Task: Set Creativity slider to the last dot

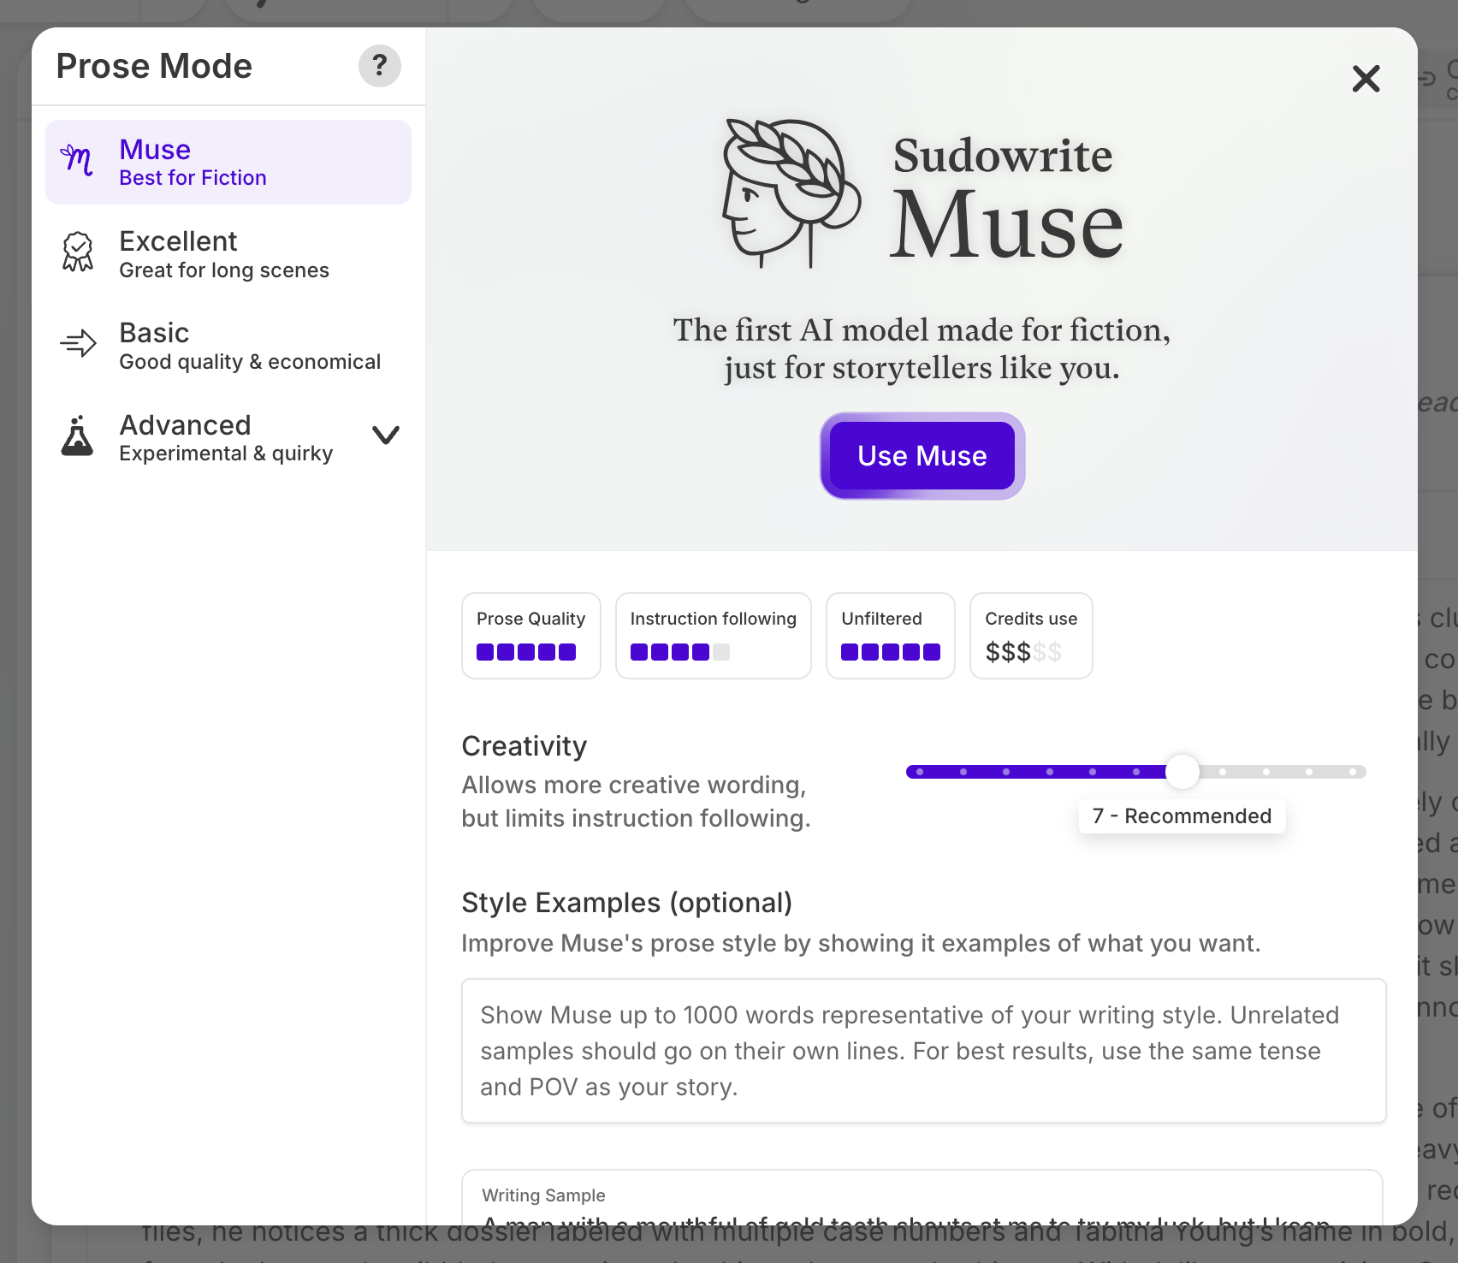Action: [x=1352, y=772]
